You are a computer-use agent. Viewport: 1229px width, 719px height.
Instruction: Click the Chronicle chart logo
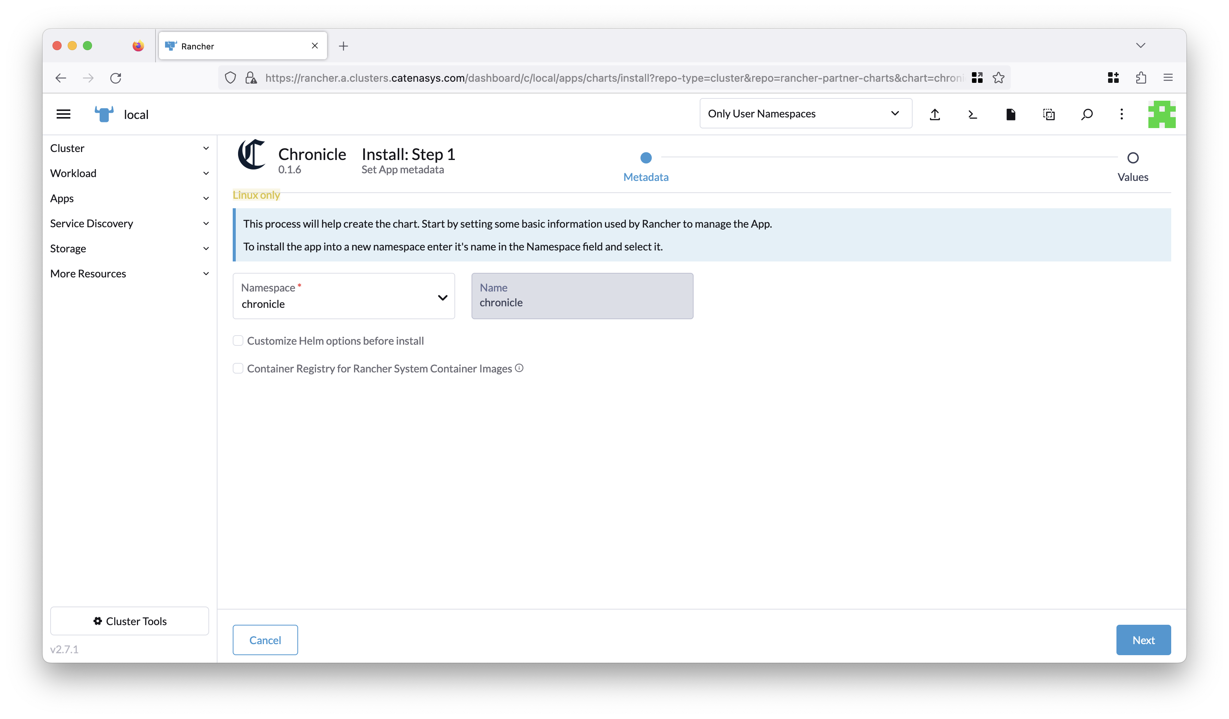[252, 155]
